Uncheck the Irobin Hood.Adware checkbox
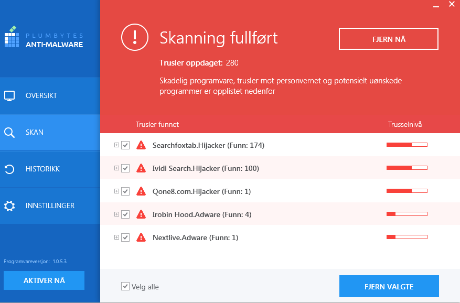The image size is (460, 303). click(x=125, y=214)
